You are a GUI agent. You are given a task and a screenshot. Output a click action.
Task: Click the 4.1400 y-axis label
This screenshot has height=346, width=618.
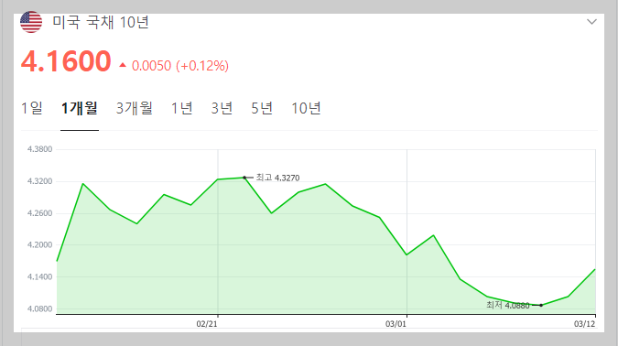39,277
